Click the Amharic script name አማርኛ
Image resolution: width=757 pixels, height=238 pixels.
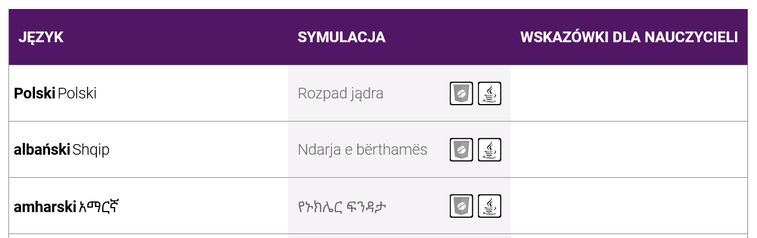tap(99, 206)
